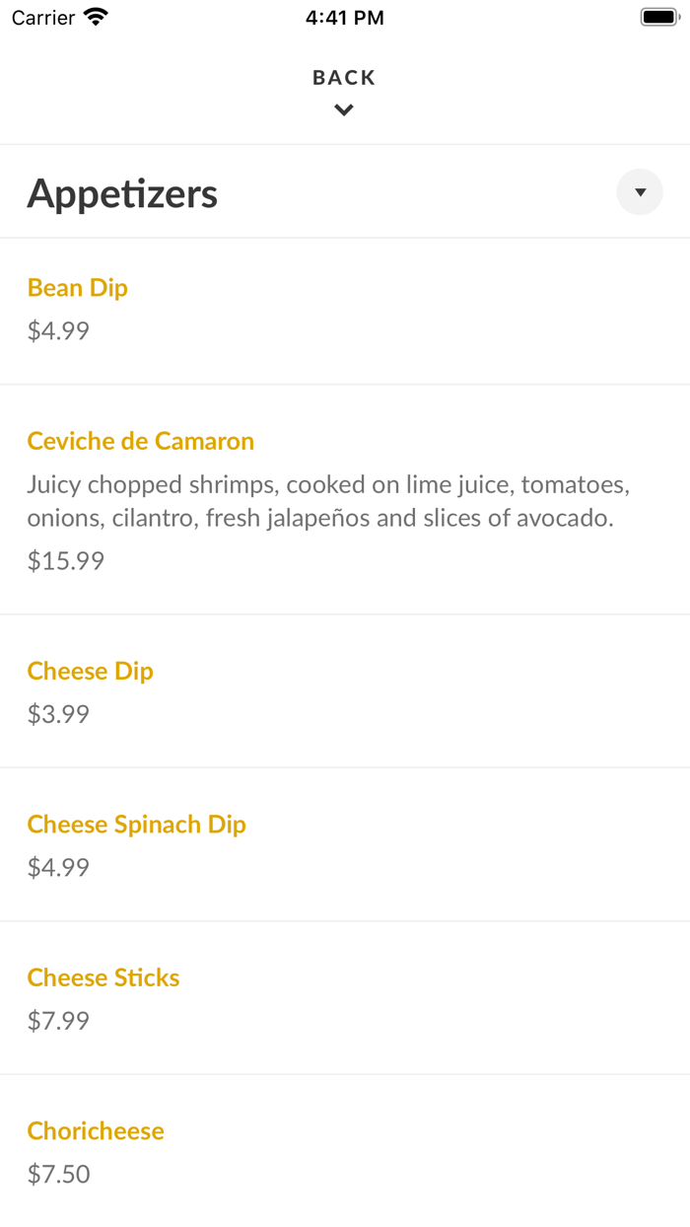Open Ceviche de Camaron item

point(141,441)
